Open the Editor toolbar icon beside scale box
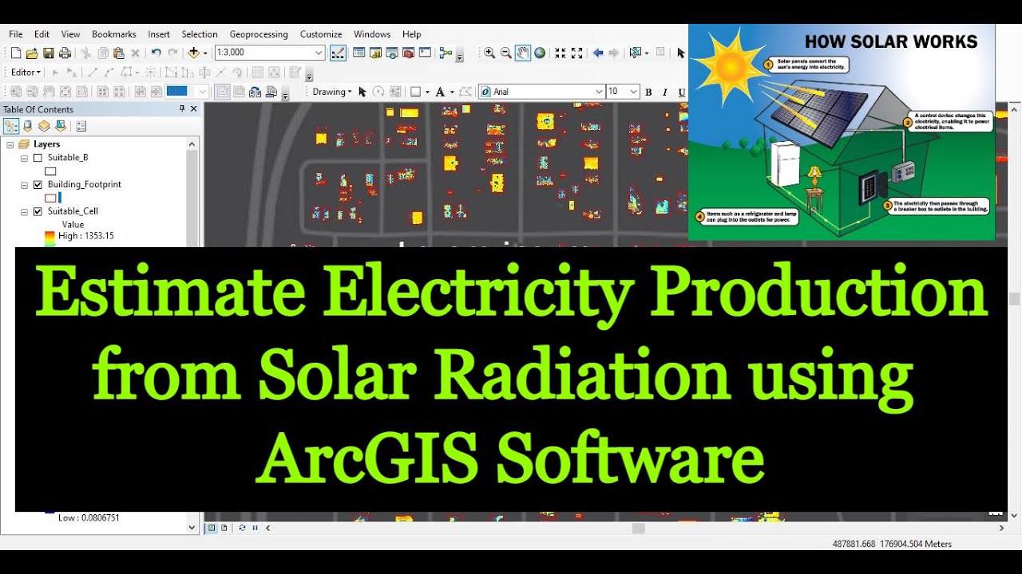The image size is (1022, 574). click(339, 53)
